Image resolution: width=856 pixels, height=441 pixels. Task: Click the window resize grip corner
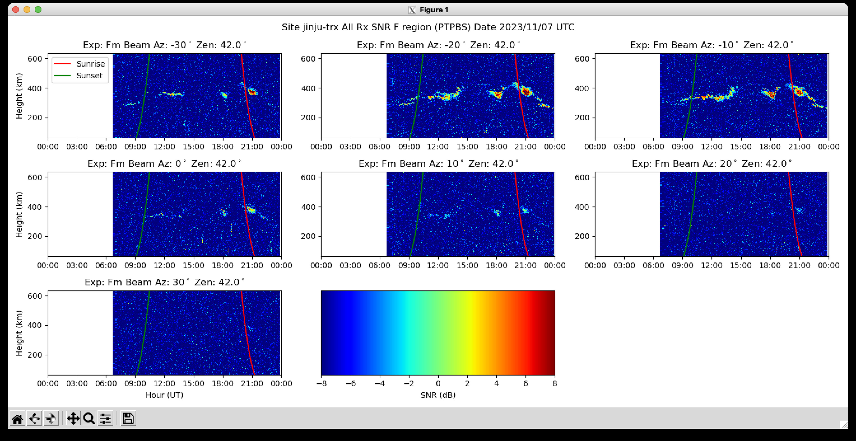[844, 425]
